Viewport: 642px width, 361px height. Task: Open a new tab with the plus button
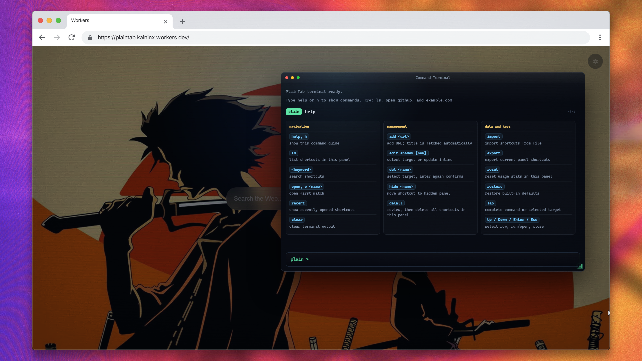pyautogui.click(x=182, y=22)
